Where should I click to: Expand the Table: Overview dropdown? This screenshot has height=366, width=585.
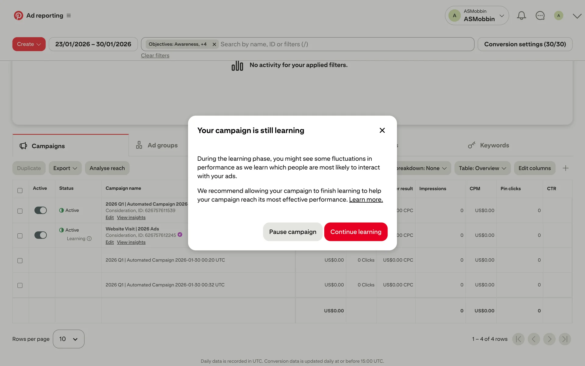tap(482, 168)
